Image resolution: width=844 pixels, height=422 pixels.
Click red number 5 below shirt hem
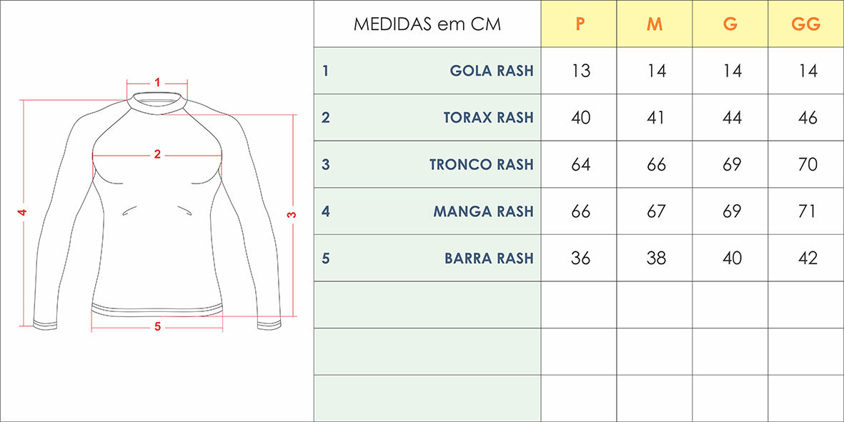(157, 327)
